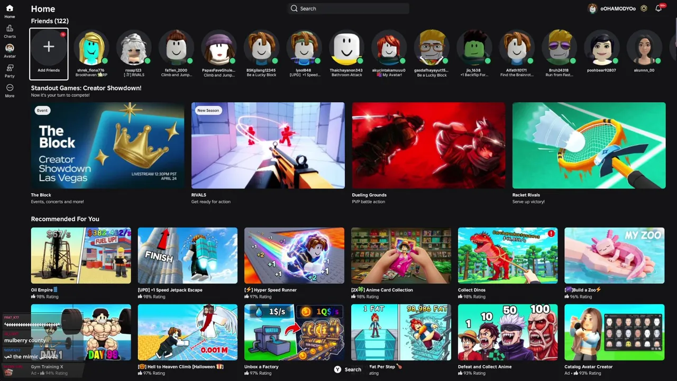This screenshot has height=381, width=677.
Task: Click the Dueling Grounds title text
Action: click(369, 195)
